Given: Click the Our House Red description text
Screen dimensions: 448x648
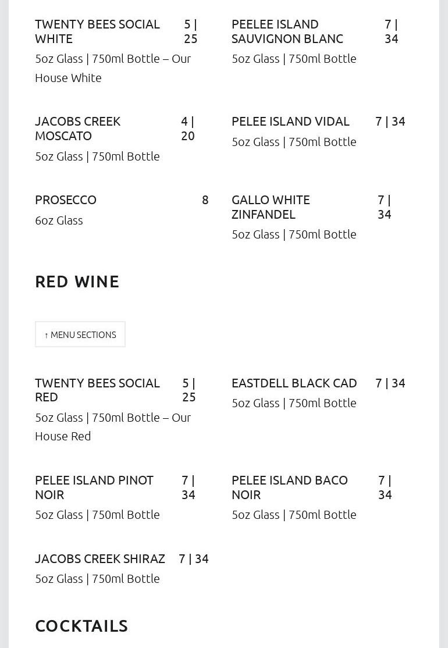Looking at the screenshot, I should pyautogui.click(x=113, y=426).
